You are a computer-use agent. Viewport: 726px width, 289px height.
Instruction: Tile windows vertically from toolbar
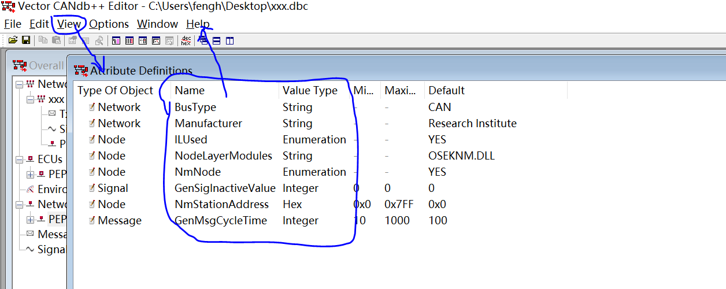click(230, 40)
